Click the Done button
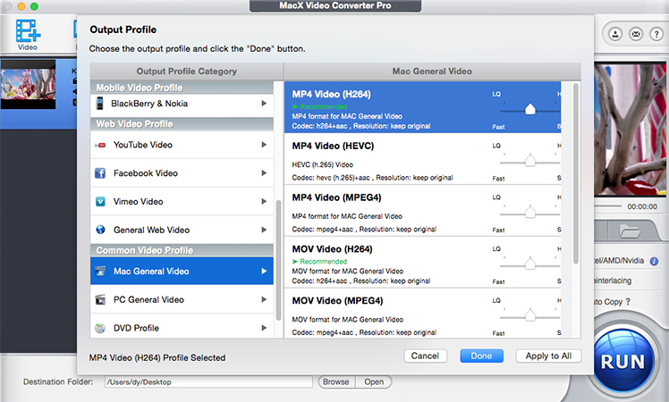 point(481,356)
